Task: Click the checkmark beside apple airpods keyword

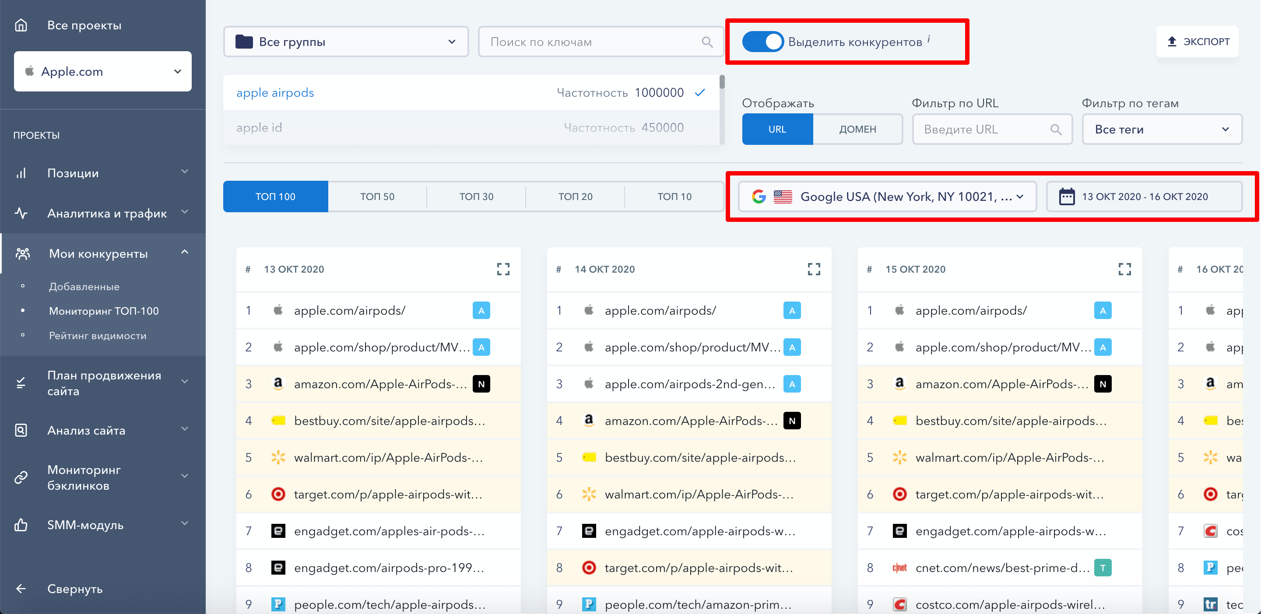Action: point(700,92)
